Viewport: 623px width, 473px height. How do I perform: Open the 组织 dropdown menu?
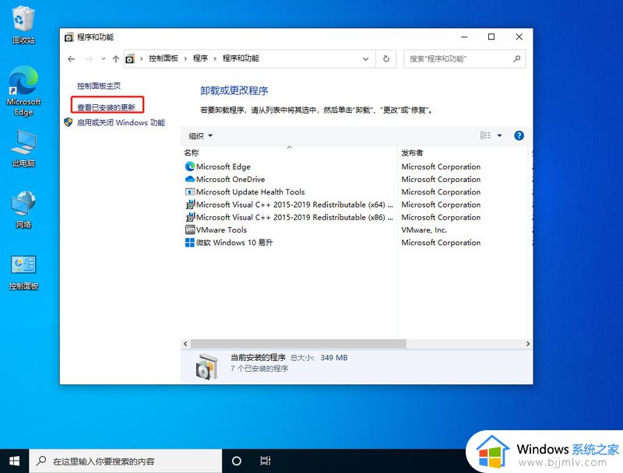(x=201, y=136)
